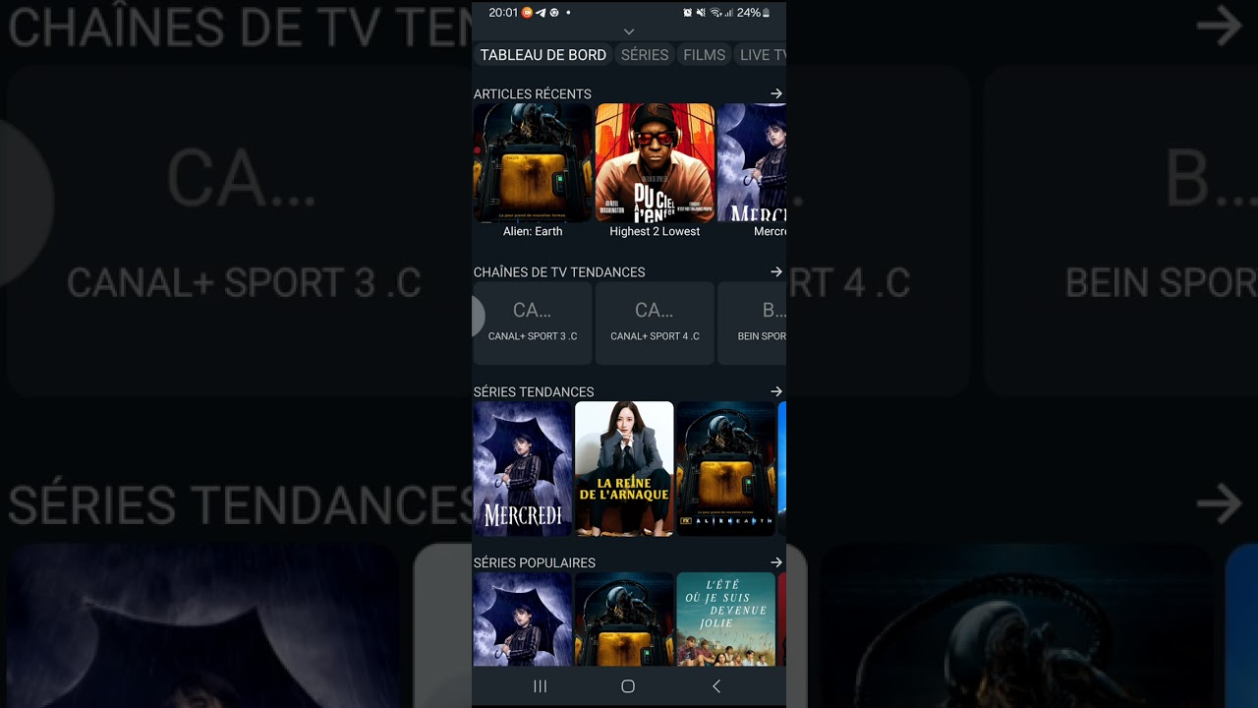Switch to the LIVE TV tab
1258x708 pixels.
(762, 55)
